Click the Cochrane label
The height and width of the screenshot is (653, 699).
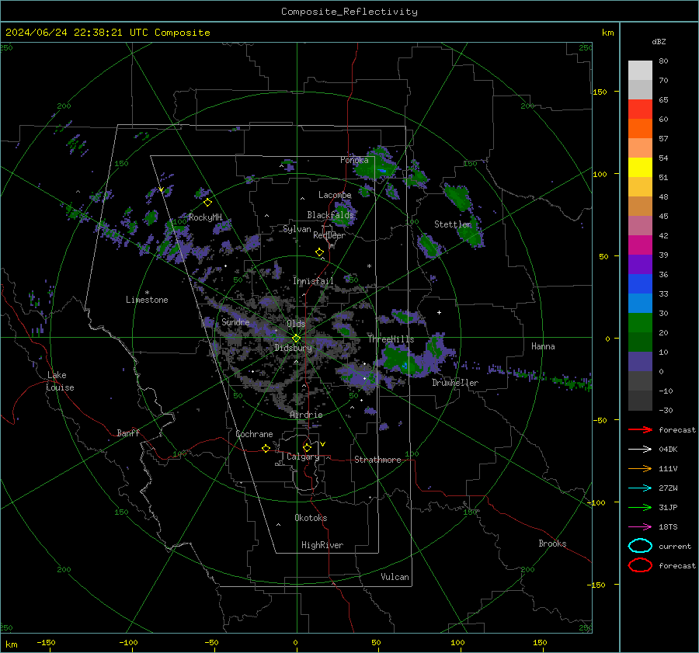pyautogui.click(x=254, y=434)
